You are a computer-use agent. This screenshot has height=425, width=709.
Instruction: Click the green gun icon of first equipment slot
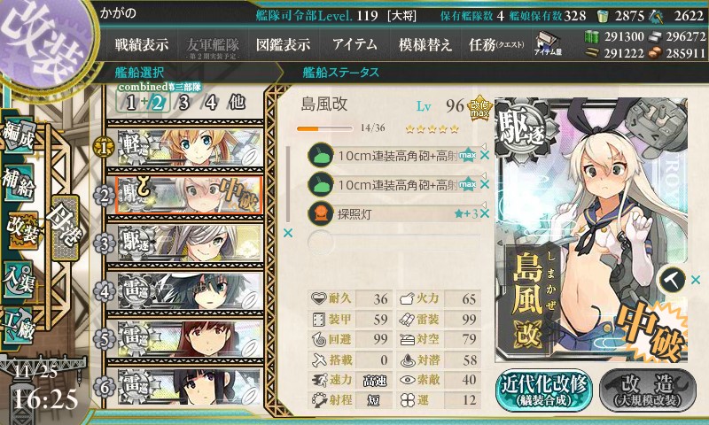320,155
